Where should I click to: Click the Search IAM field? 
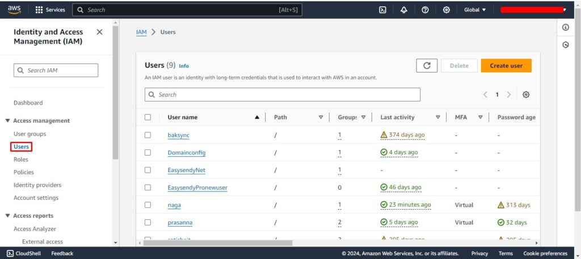(56, 70)
